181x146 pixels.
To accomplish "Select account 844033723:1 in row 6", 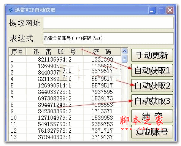I will point(54,92).
